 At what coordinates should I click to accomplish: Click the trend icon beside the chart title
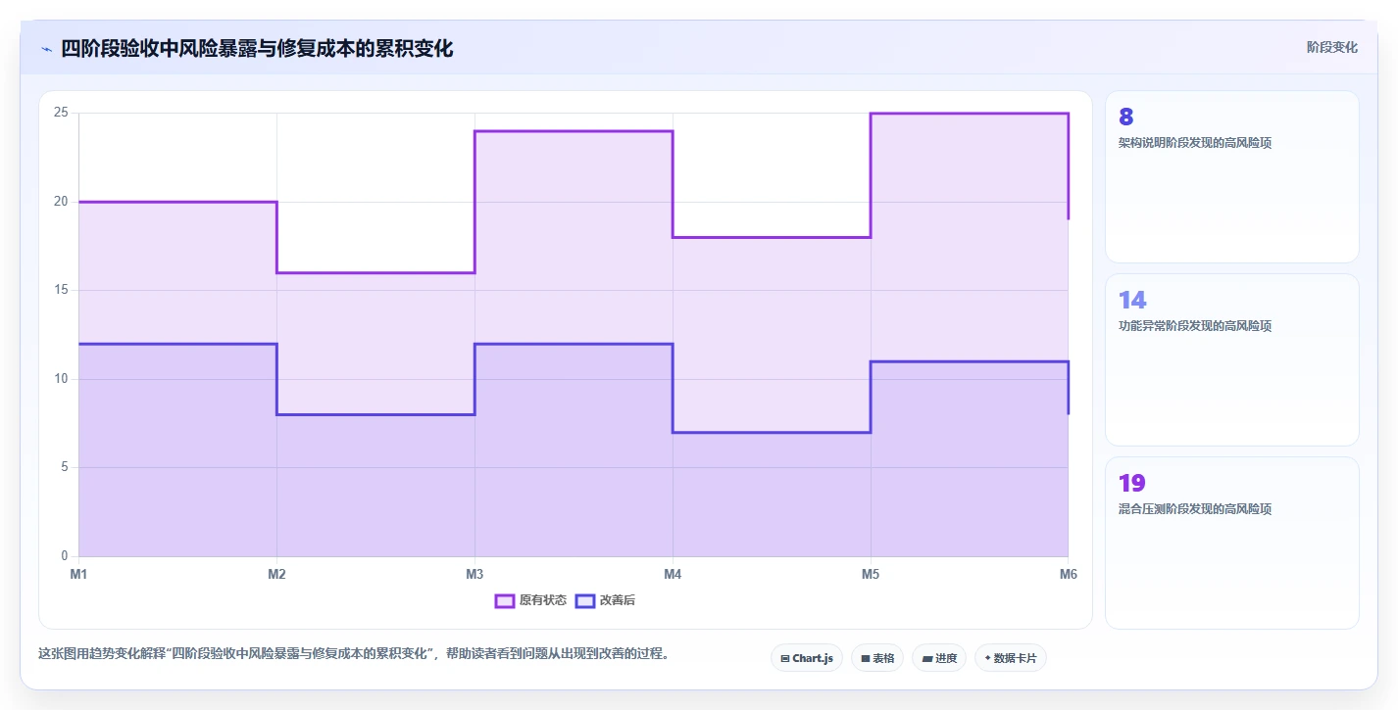pyautogui.click(x=46, y=49)
